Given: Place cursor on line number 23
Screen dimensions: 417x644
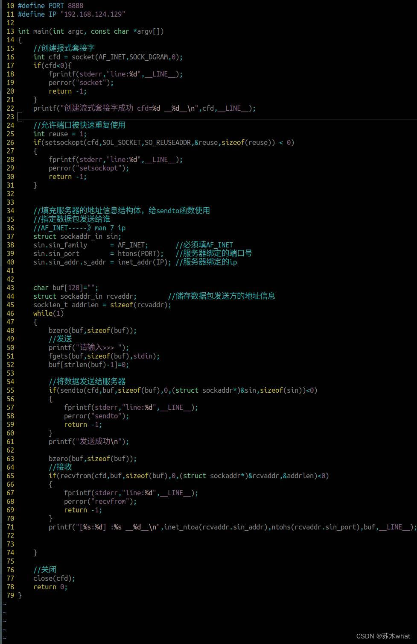Looking at the screenshot, I should point(10,117).
